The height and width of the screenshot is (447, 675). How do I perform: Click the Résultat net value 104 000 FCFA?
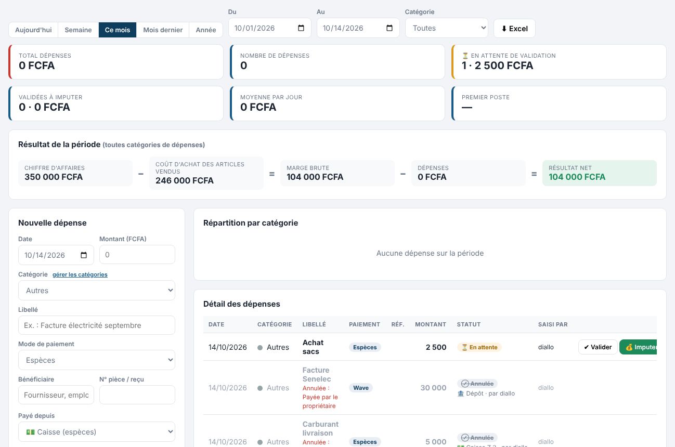pos(577,177)
